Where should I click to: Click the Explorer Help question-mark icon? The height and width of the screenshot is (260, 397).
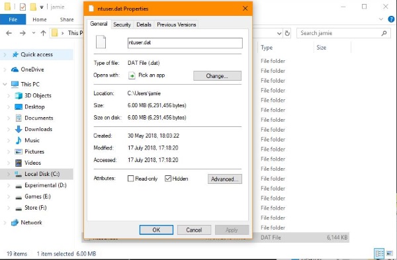pos(391,19)
